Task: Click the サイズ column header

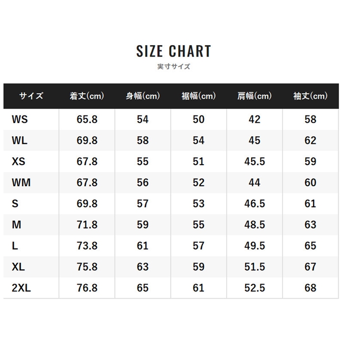Action: 31,96
